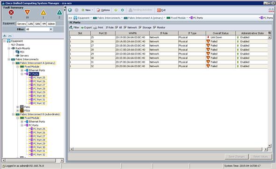Collapse the Rack-Mounts tree node

[9, 48]
